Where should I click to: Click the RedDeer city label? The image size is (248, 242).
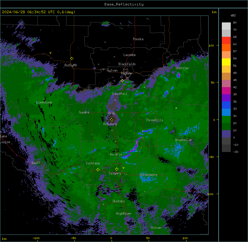127,73
